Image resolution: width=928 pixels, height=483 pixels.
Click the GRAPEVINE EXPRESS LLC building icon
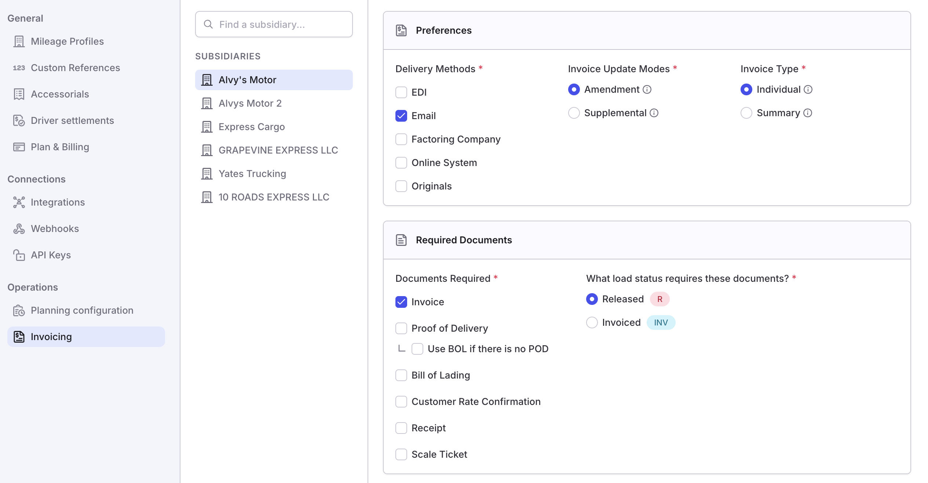tap(207, 150)
